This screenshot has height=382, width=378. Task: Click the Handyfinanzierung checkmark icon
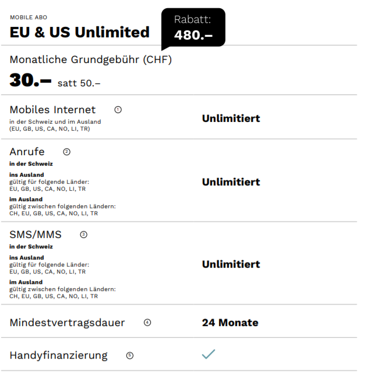point(208,354)
